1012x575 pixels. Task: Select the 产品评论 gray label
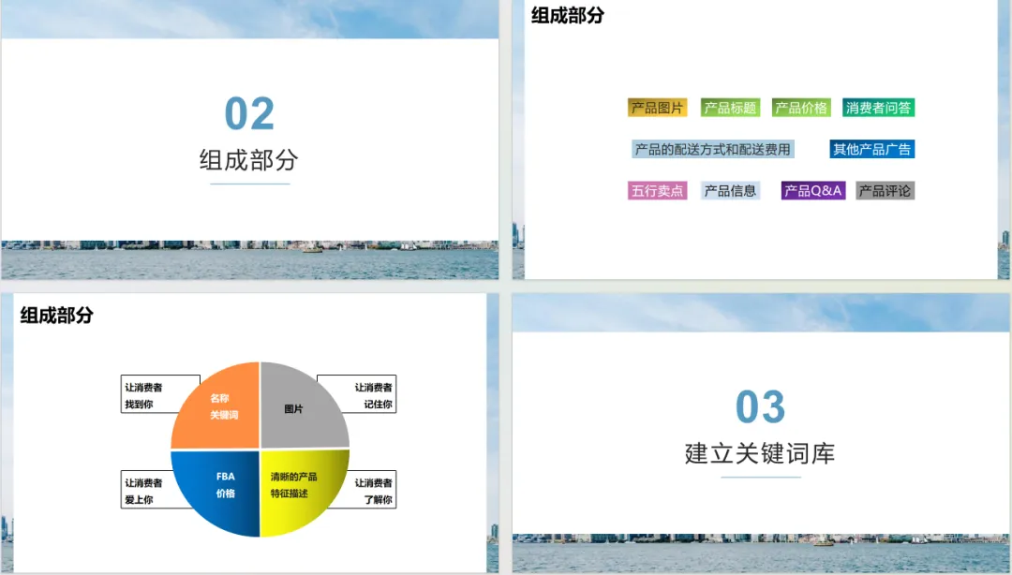pos(885,190)
